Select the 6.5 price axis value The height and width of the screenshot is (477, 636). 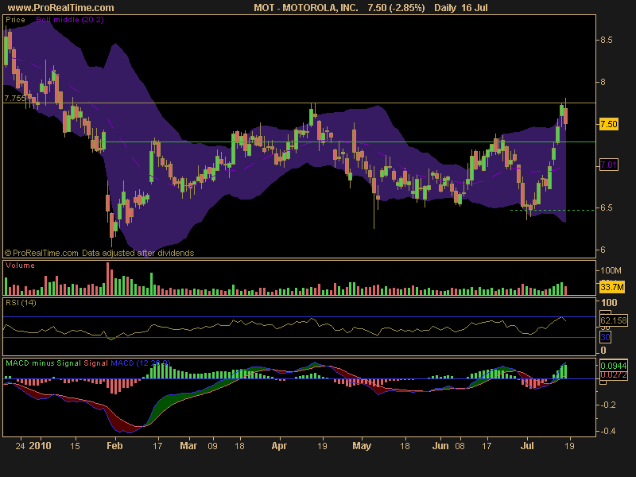point(607,207)
